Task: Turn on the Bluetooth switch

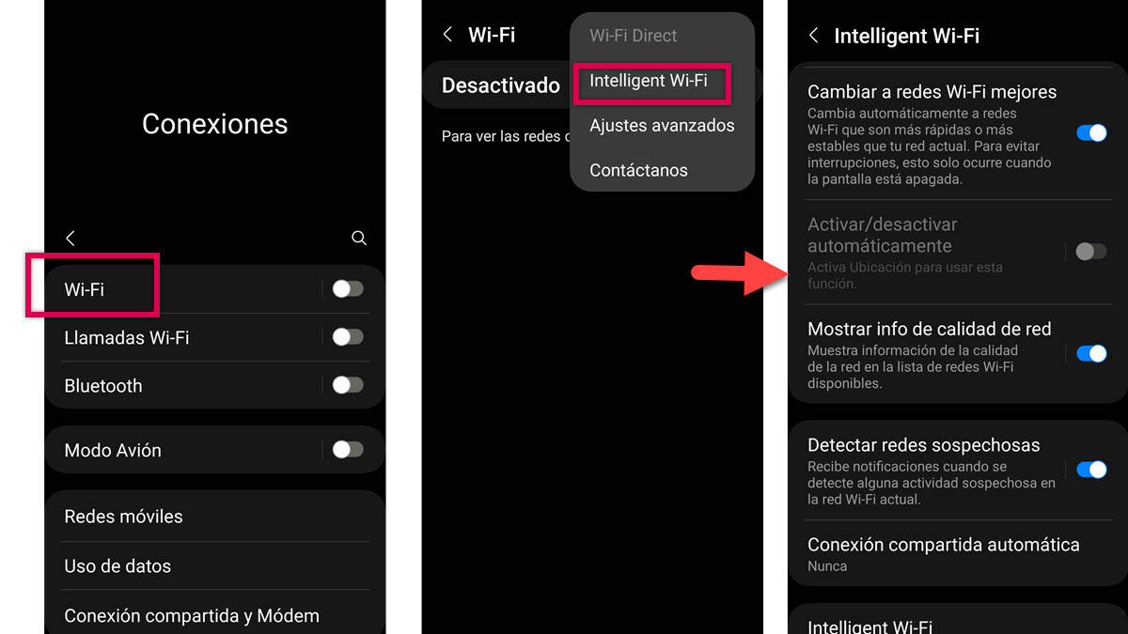Action: click(347, 385)
